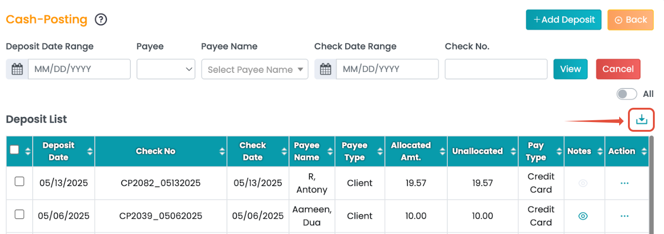The height and width of the screenshot is (234, 664).
Task: View notes for Aameen, Dua deposit
Action: pos(583,216)
